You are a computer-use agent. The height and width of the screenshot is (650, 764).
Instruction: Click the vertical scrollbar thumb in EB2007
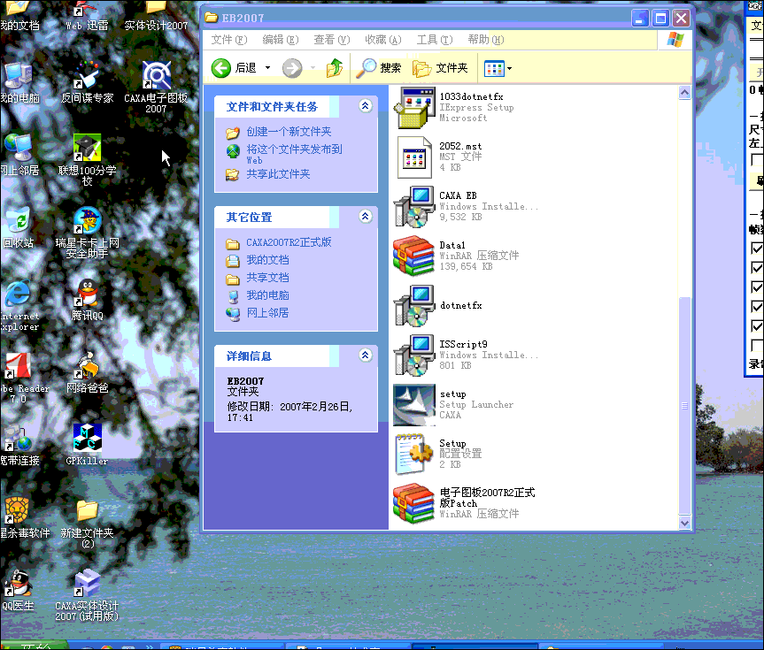(684, 405)
